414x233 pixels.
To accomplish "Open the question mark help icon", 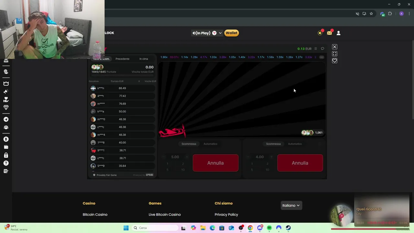I will [x=6, y=163].
